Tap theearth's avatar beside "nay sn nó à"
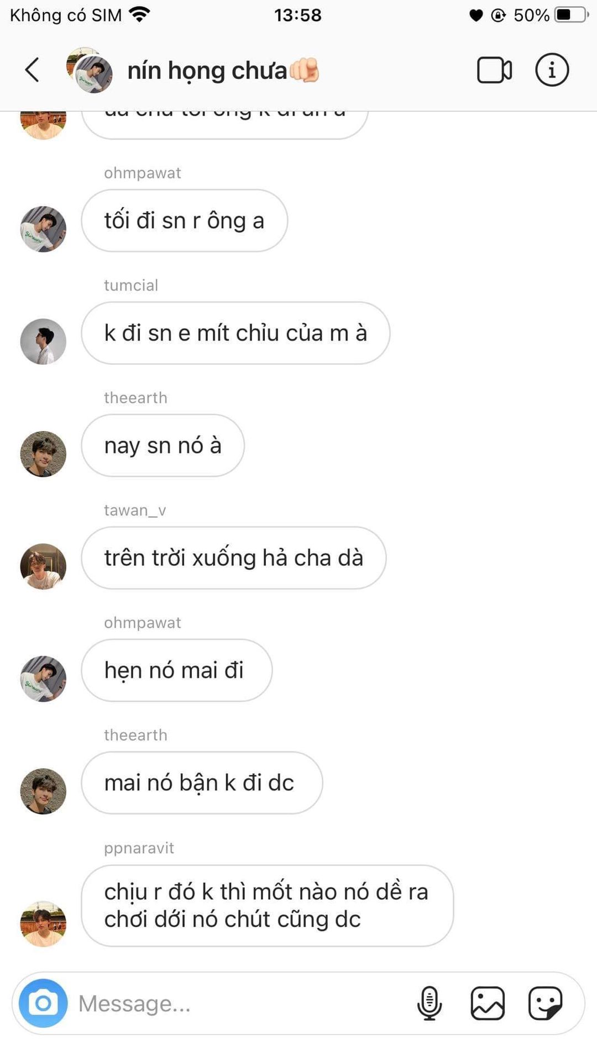 coord(43,454)
